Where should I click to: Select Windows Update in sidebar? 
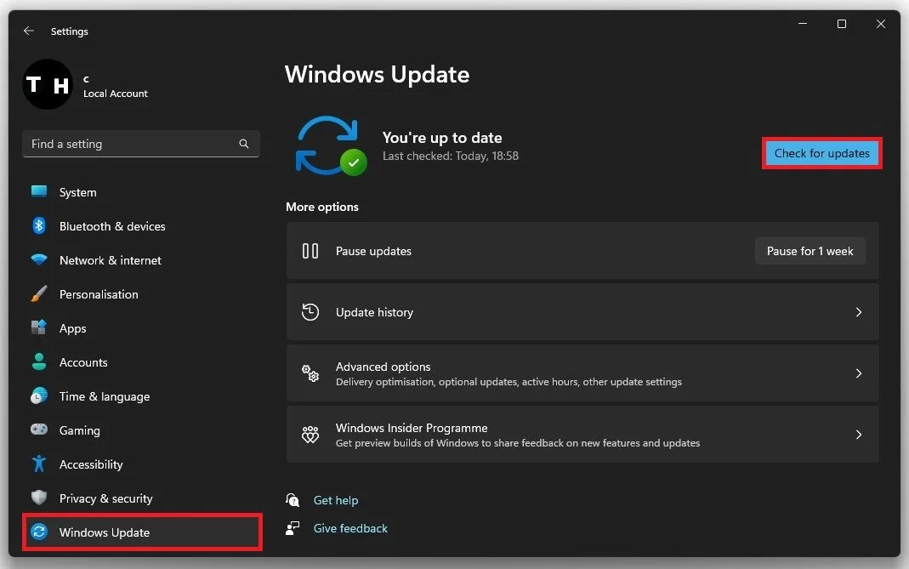141,532
